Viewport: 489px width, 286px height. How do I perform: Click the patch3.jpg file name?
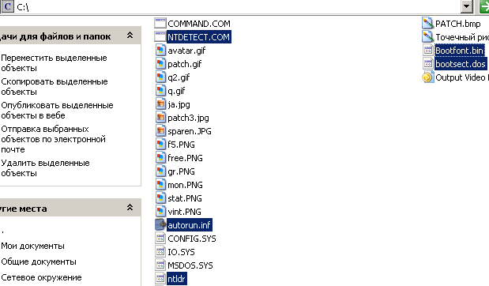tap(188, 118)
